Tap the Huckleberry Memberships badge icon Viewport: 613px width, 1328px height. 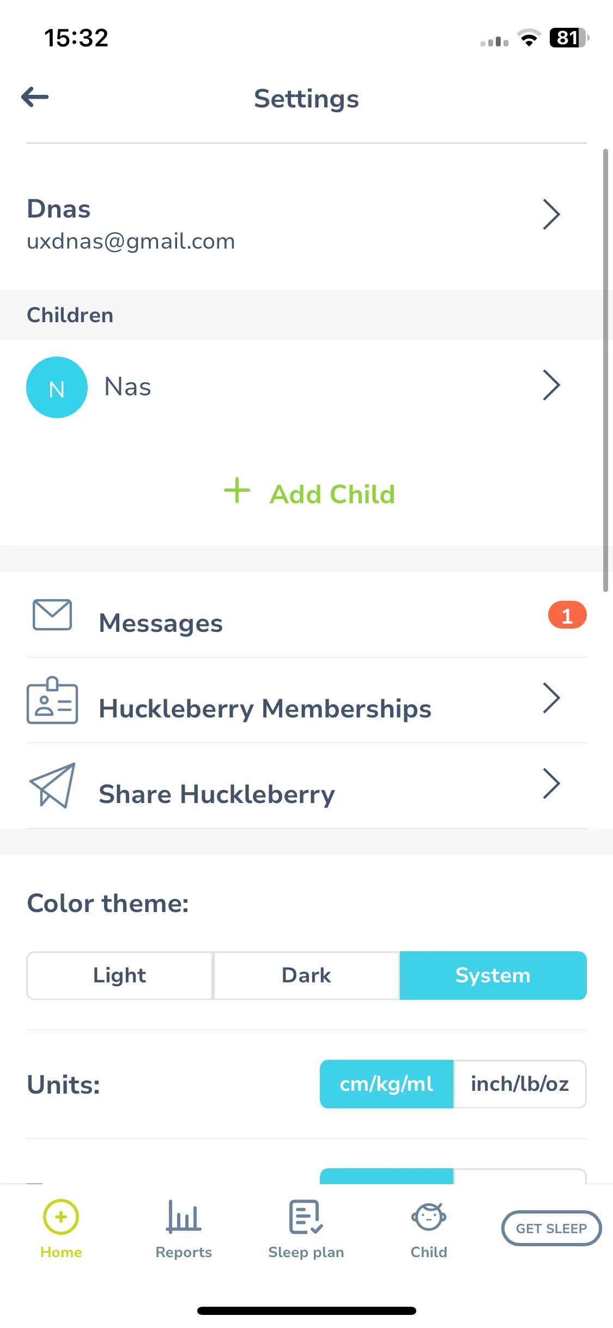[x=52, y=701]
